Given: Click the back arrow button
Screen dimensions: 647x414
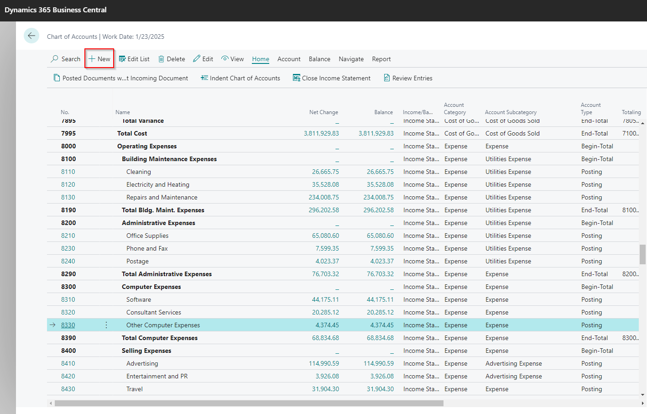Looking at the screenshot, I should [31, 36].
